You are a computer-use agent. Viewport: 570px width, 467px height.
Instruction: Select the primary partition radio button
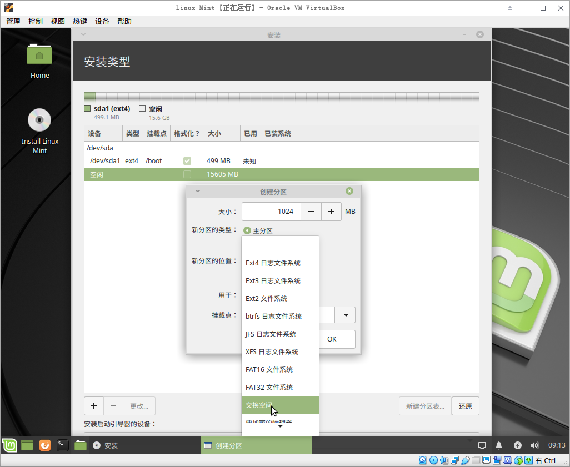coord(247,230)
